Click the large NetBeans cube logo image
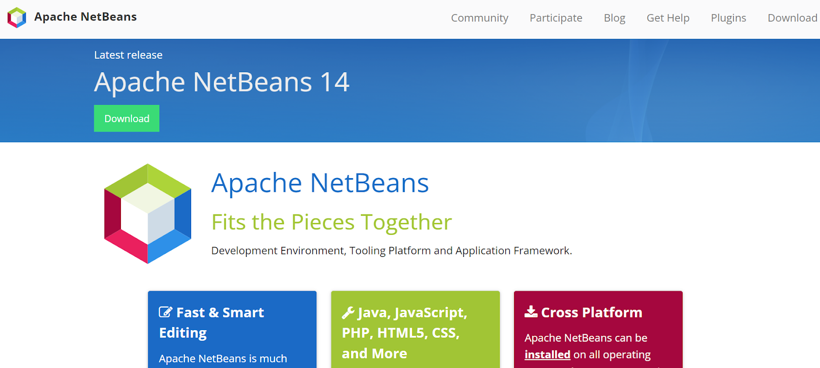The height and width of the screenshot is (368, 820). [x=148, y=214]
